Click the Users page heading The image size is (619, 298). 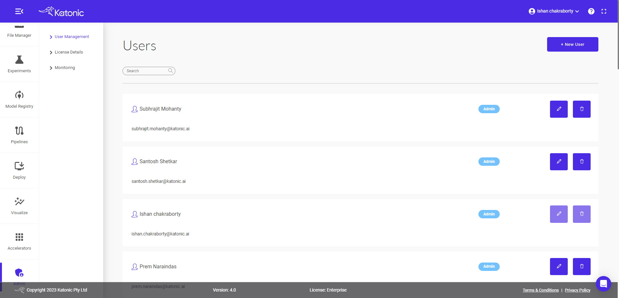tap(140, 46)
